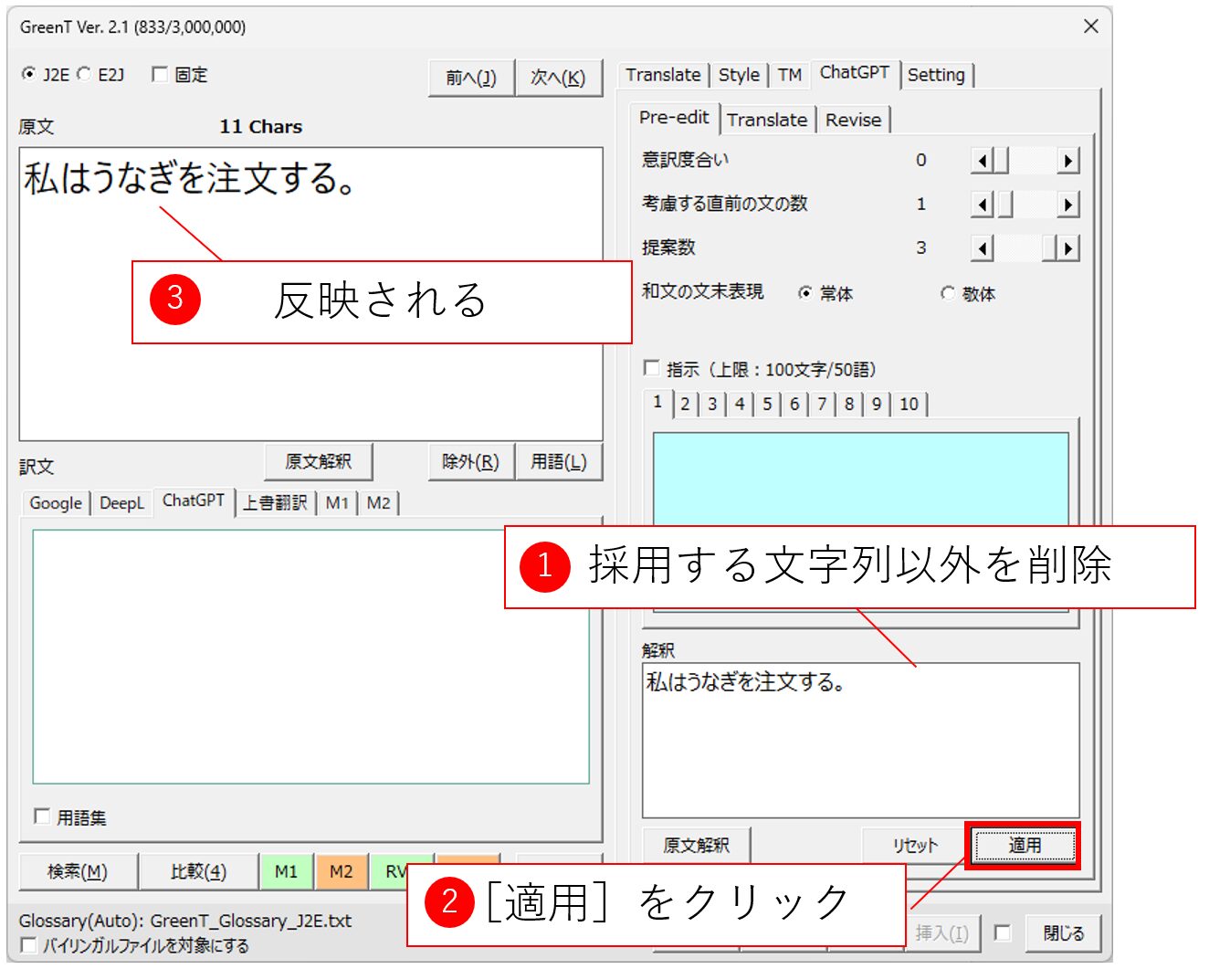Screen dimensions: 1209x969
Task: Click the リセット reset button
Action: (914, 846)
